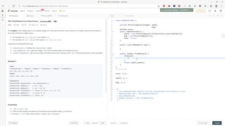The image size is (225, 126).
Task: Go to Next problem
Action: click(x=103, y=123)
